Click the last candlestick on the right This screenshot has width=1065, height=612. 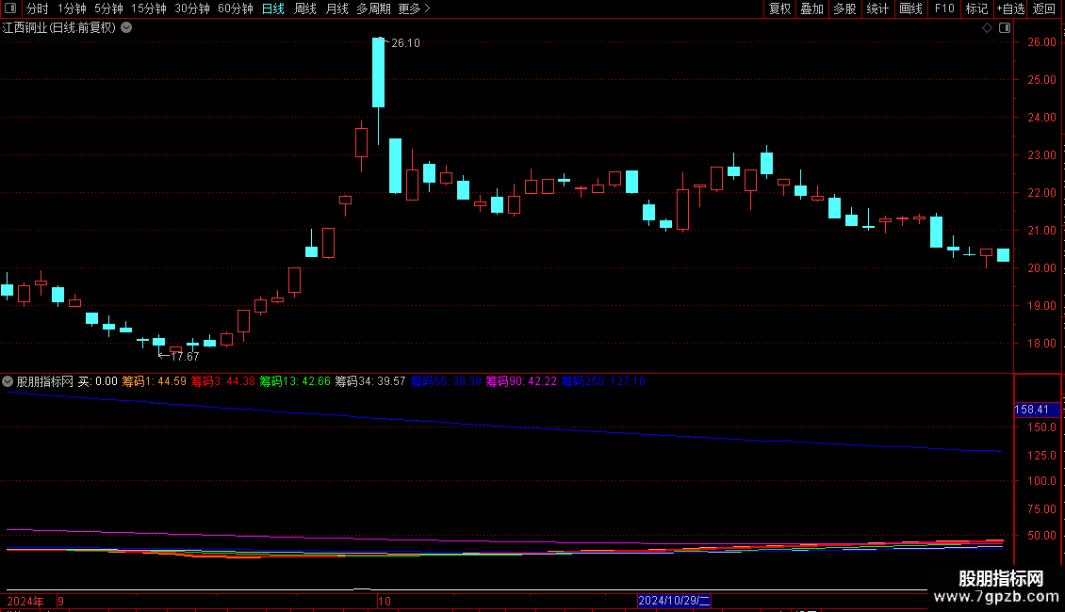coord(1003,255)
